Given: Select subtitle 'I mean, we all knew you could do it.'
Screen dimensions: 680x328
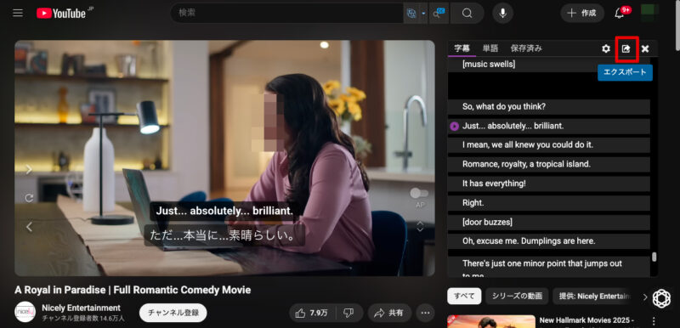Looking at the screenshot, I should pos(548,145).
